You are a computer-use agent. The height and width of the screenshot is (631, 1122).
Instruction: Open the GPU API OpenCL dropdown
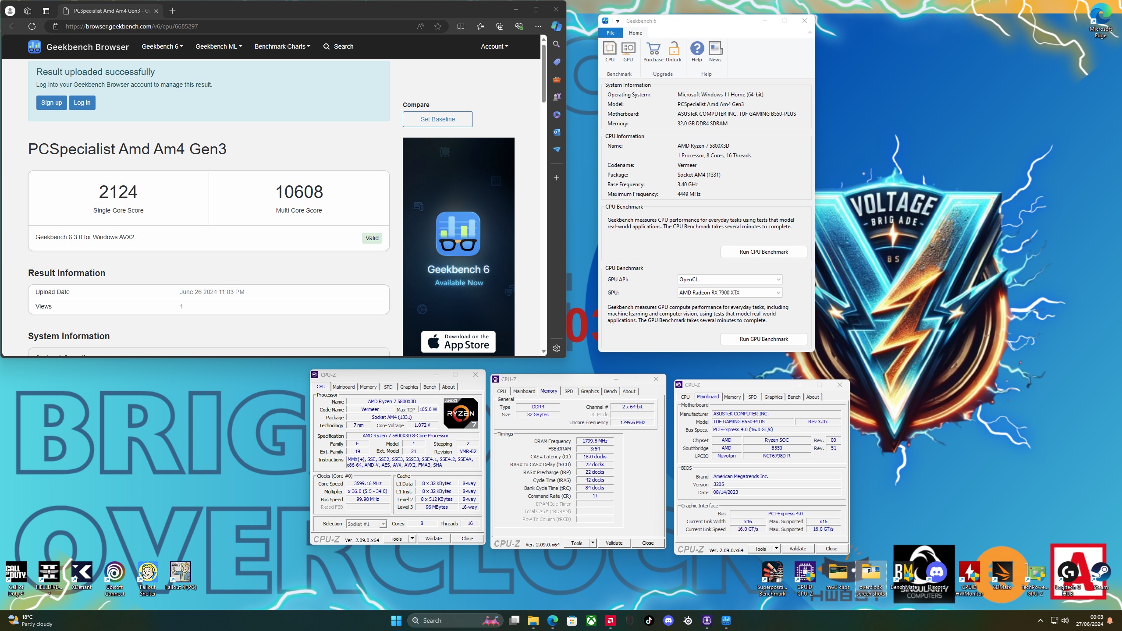tap(730, 280)
